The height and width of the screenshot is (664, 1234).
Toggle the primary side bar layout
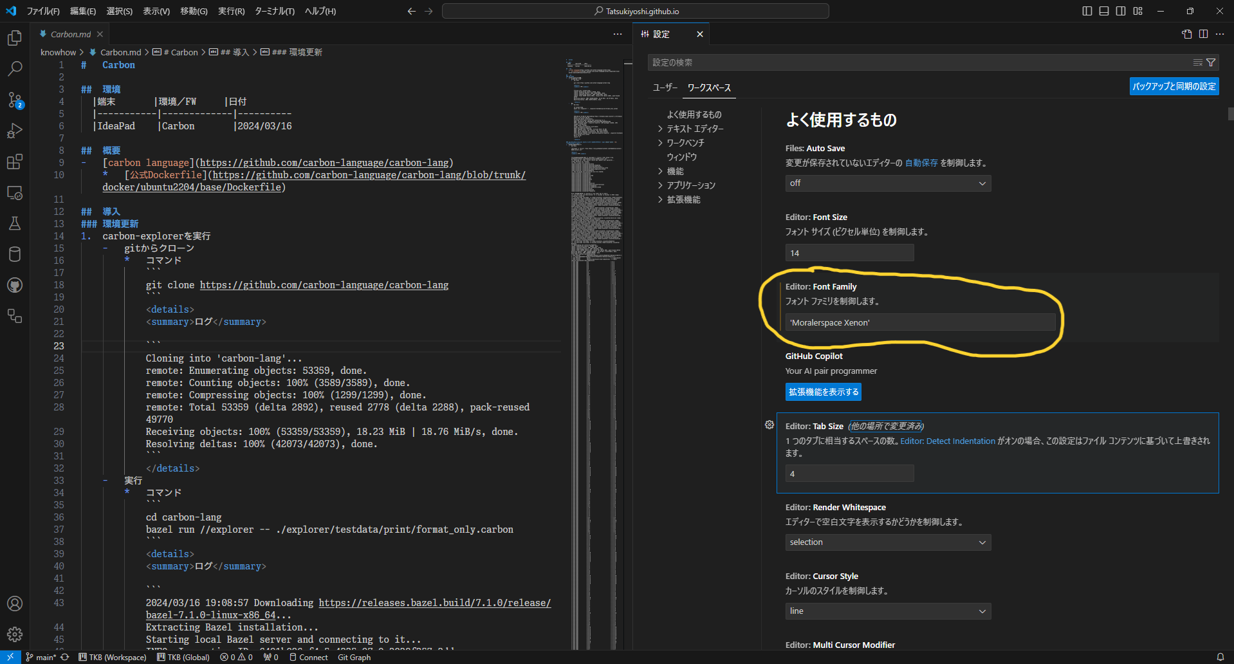tap(1087, 11)
